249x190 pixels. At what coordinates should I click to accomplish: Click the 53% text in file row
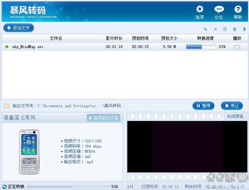[222, 47]
